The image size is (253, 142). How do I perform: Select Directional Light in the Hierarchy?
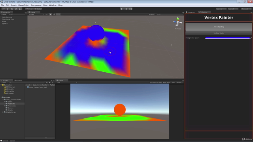(8, 19)
